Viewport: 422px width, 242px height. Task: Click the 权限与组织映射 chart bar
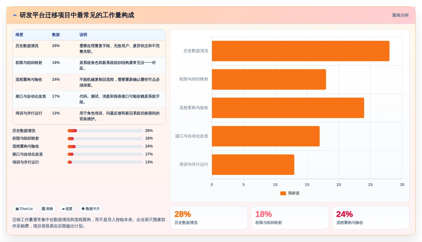269,80
